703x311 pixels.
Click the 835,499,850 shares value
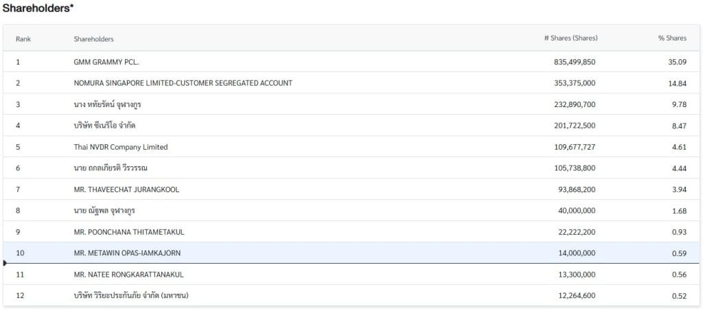(x=575, y=62)
